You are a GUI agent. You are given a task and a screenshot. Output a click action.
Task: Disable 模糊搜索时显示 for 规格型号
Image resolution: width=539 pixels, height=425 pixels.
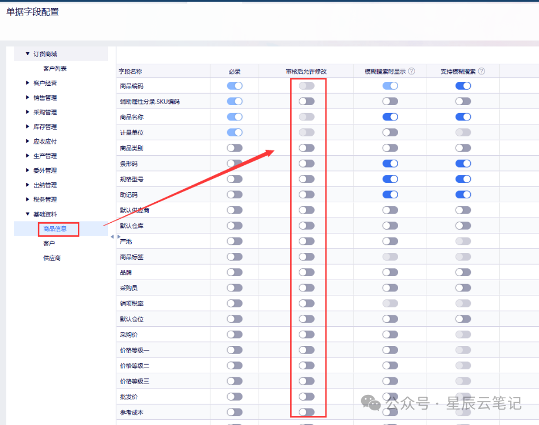tap(390, 179)
